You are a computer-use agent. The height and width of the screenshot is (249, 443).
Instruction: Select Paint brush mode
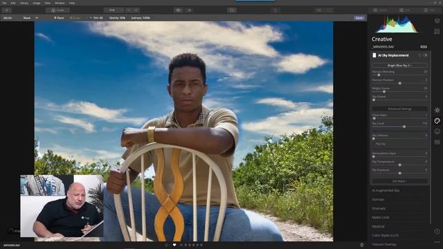59,18
